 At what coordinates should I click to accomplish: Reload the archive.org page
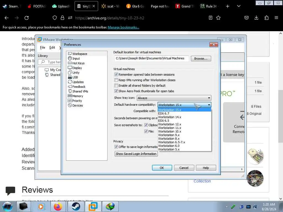tap(27, 18)
